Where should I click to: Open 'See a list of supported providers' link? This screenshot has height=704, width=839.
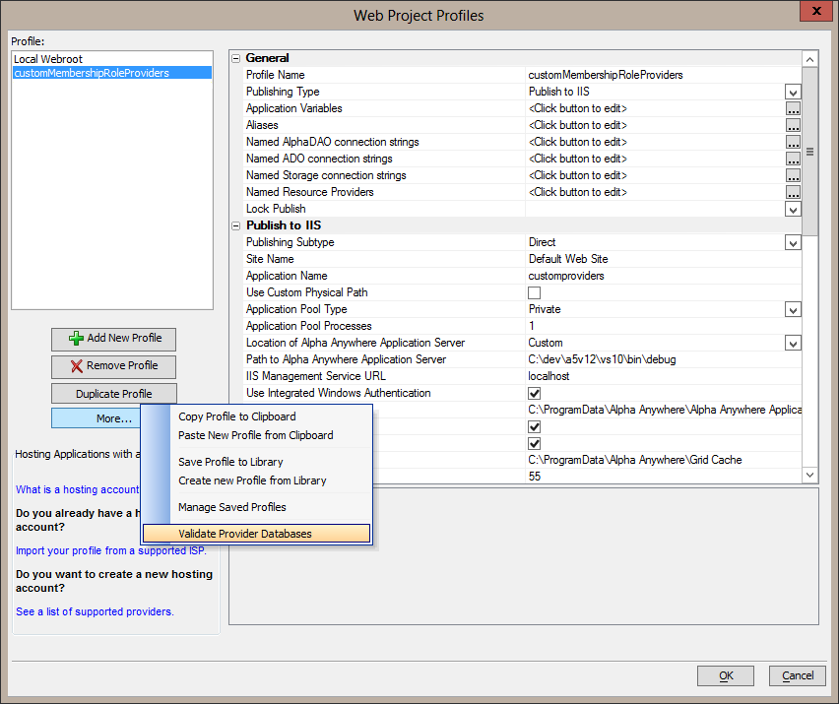coord(95,611)
